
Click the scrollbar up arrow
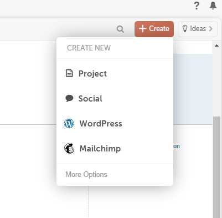click(x=217, y=45)
